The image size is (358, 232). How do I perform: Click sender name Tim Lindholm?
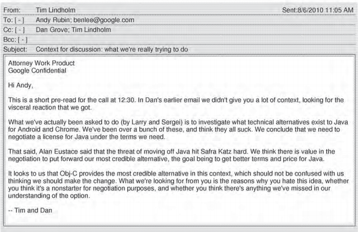tap(55, 10)
